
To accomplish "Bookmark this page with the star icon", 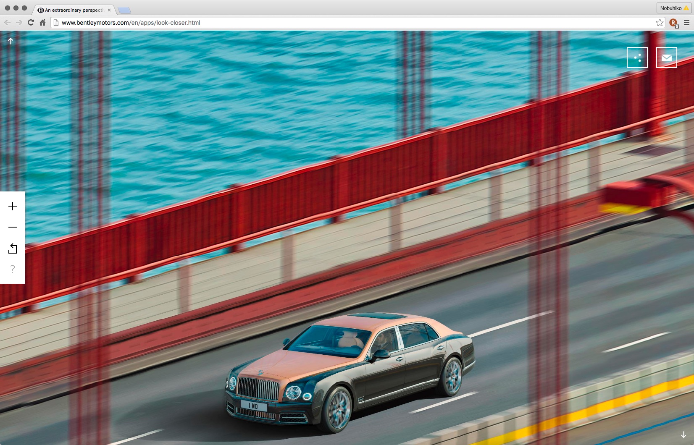I will coord(660,23).
